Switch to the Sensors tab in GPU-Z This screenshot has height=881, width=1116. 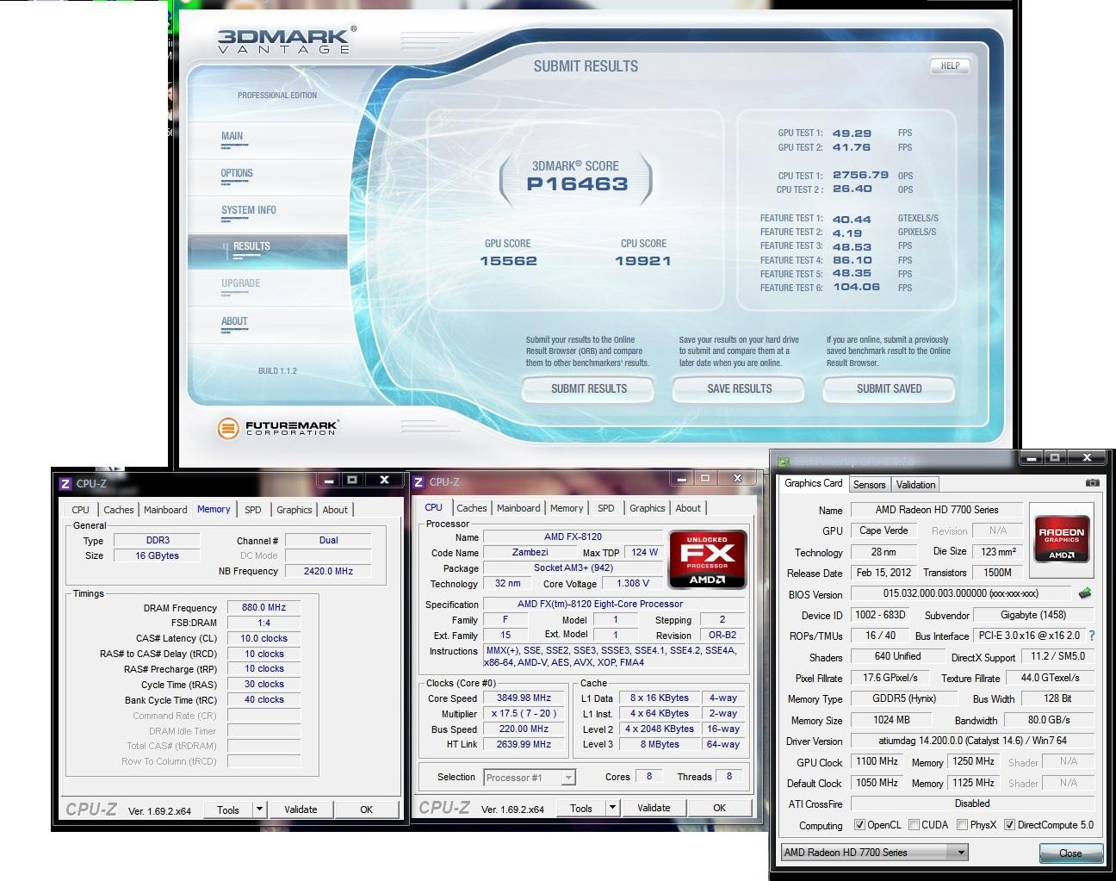coord(869,485)
